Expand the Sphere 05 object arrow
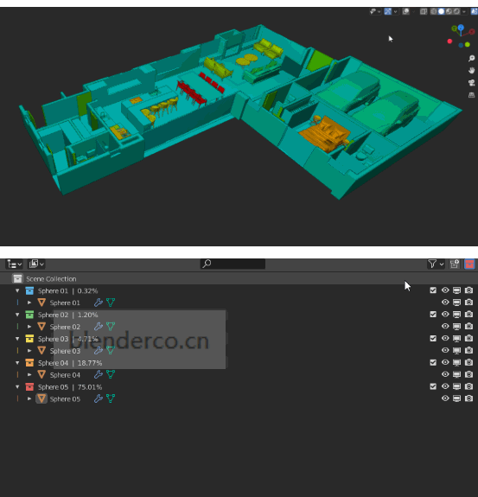478x497 pixels. pos(29,398)
